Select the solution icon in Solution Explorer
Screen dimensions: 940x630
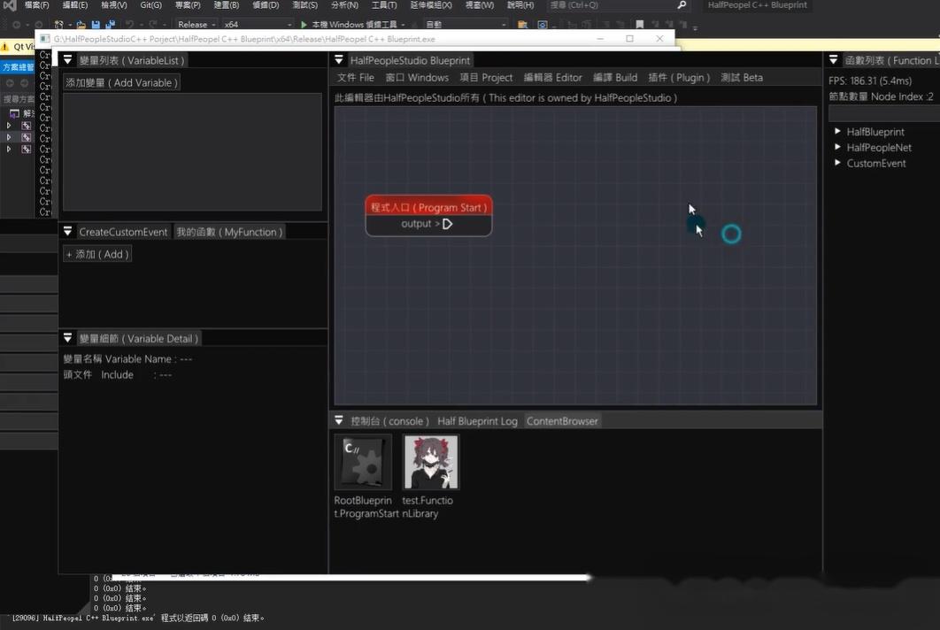pyautogui.click(x=15, y=112)
